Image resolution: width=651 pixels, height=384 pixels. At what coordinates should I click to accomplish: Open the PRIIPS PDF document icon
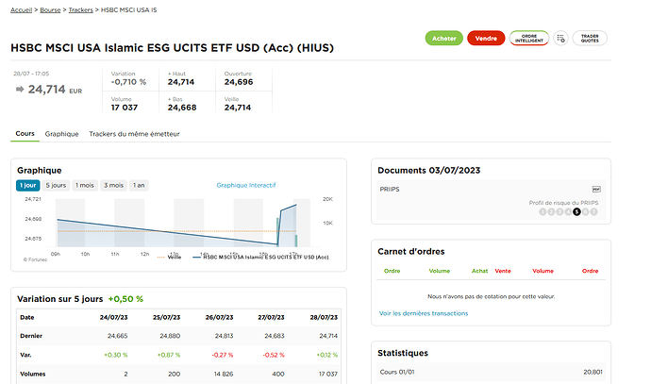point(596,190)
